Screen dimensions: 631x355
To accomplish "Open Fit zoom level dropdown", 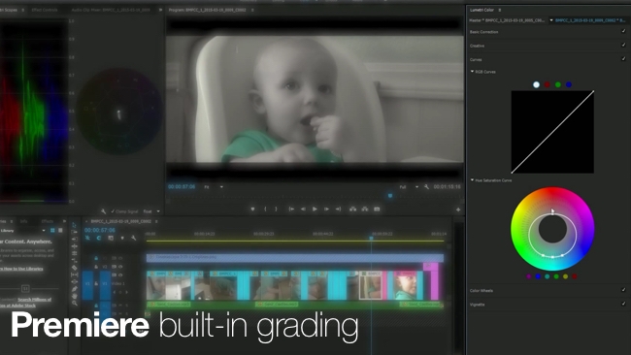I will point(214,187).
